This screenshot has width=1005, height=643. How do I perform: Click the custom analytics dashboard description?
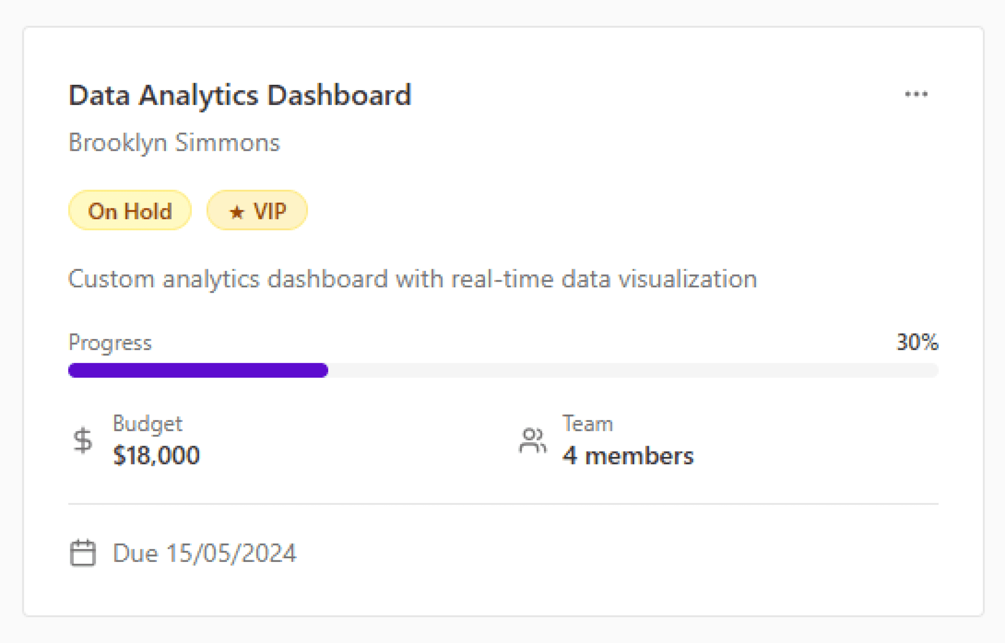(413, 279)
